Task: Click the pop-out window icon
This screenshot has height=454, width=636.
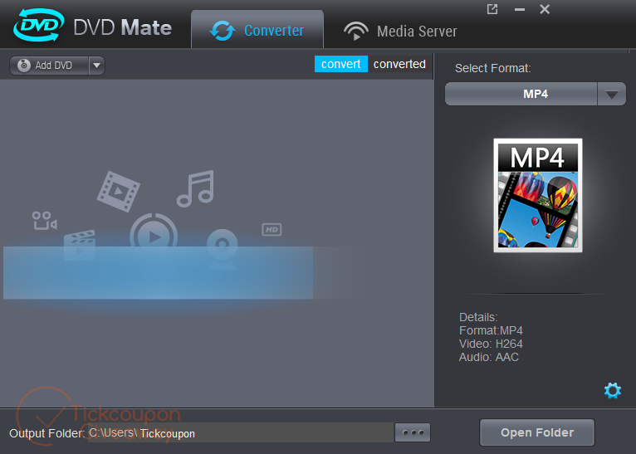Action: pos(492,9)
